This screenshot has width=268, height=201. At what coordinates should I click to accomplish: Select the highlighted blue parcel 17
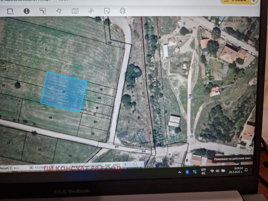[x=64, y=91]
